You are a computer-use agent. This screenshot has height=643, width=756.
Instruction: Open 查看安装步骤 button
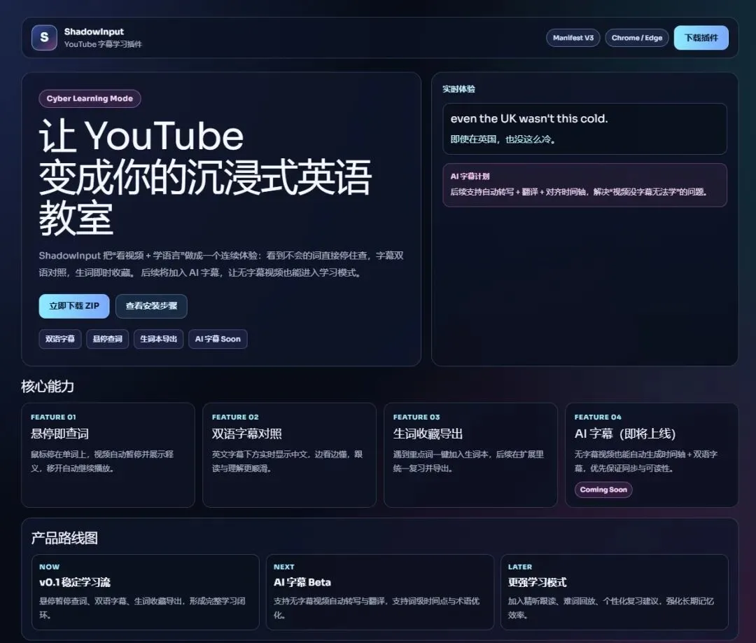click(151, 306)
